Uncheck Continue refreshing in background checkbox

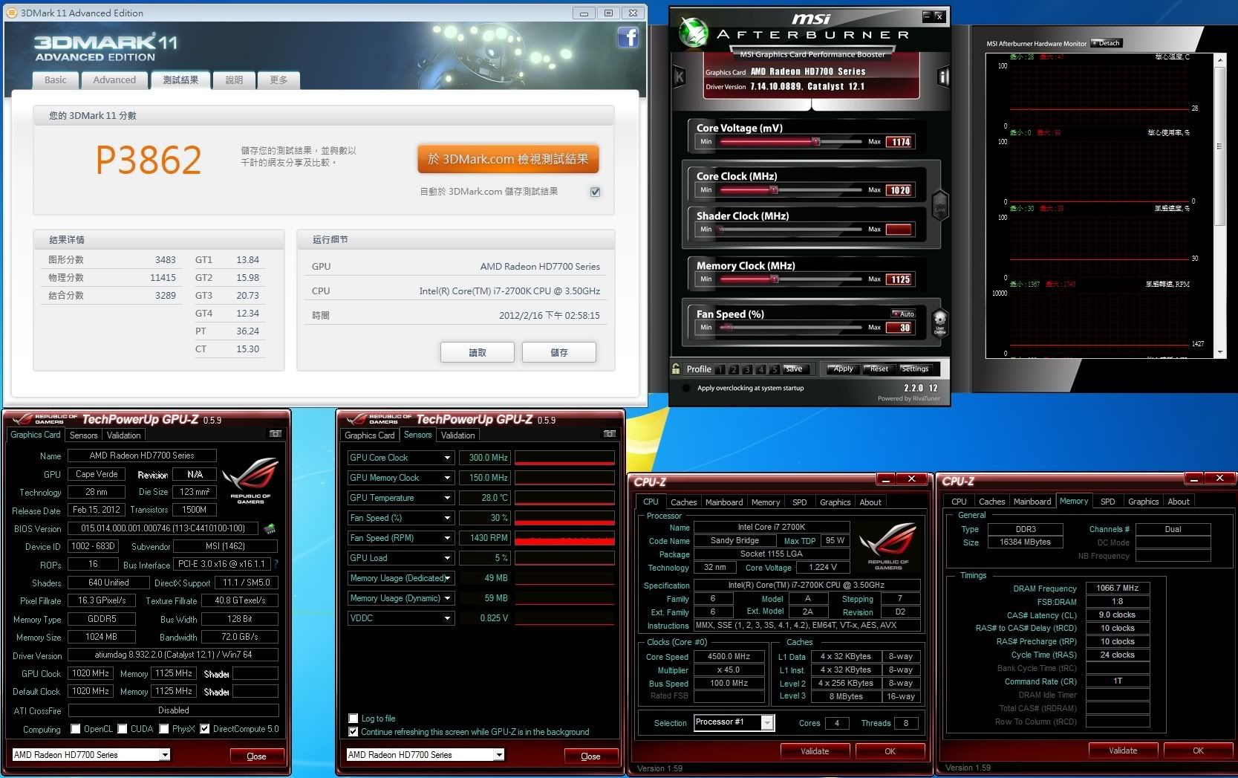click(354, 732)
